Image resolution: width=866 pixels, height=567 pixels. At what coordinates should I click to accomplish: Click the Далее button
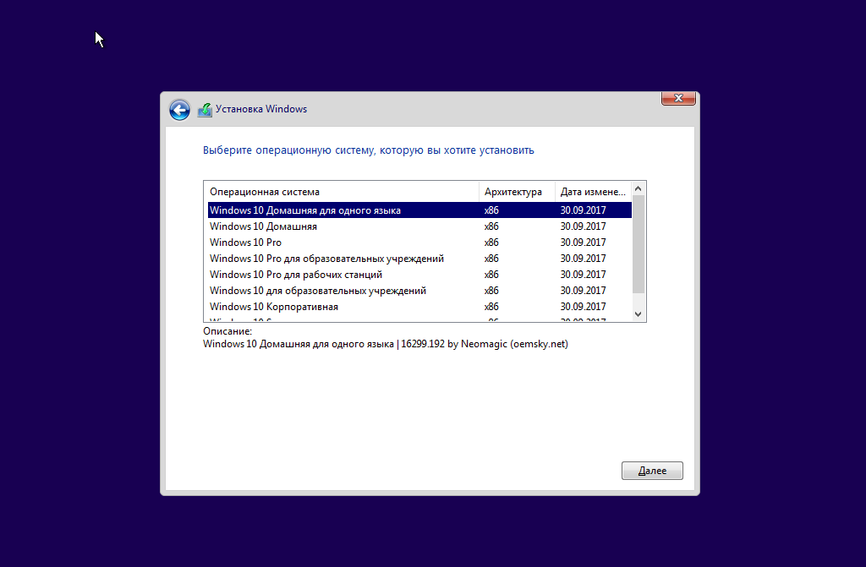coord(652,471)
